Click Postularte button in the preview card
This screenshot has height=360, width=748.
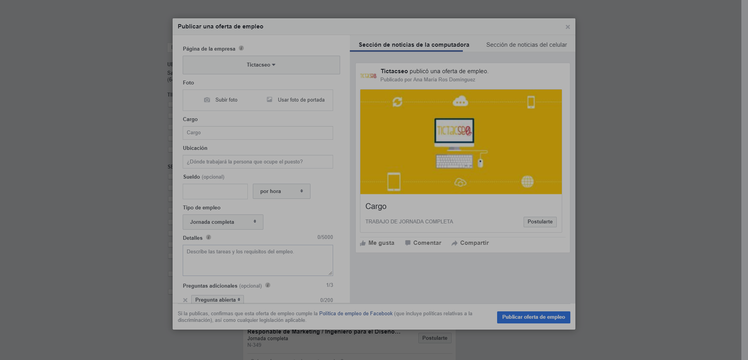click(x=540, y=222)
